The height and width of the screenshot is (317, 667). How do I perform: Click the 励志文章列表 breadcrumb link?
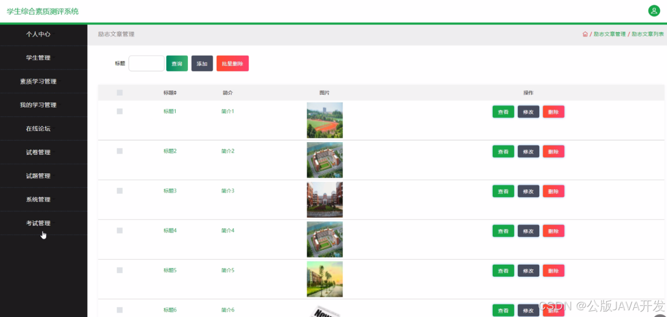tap(648, 34)
